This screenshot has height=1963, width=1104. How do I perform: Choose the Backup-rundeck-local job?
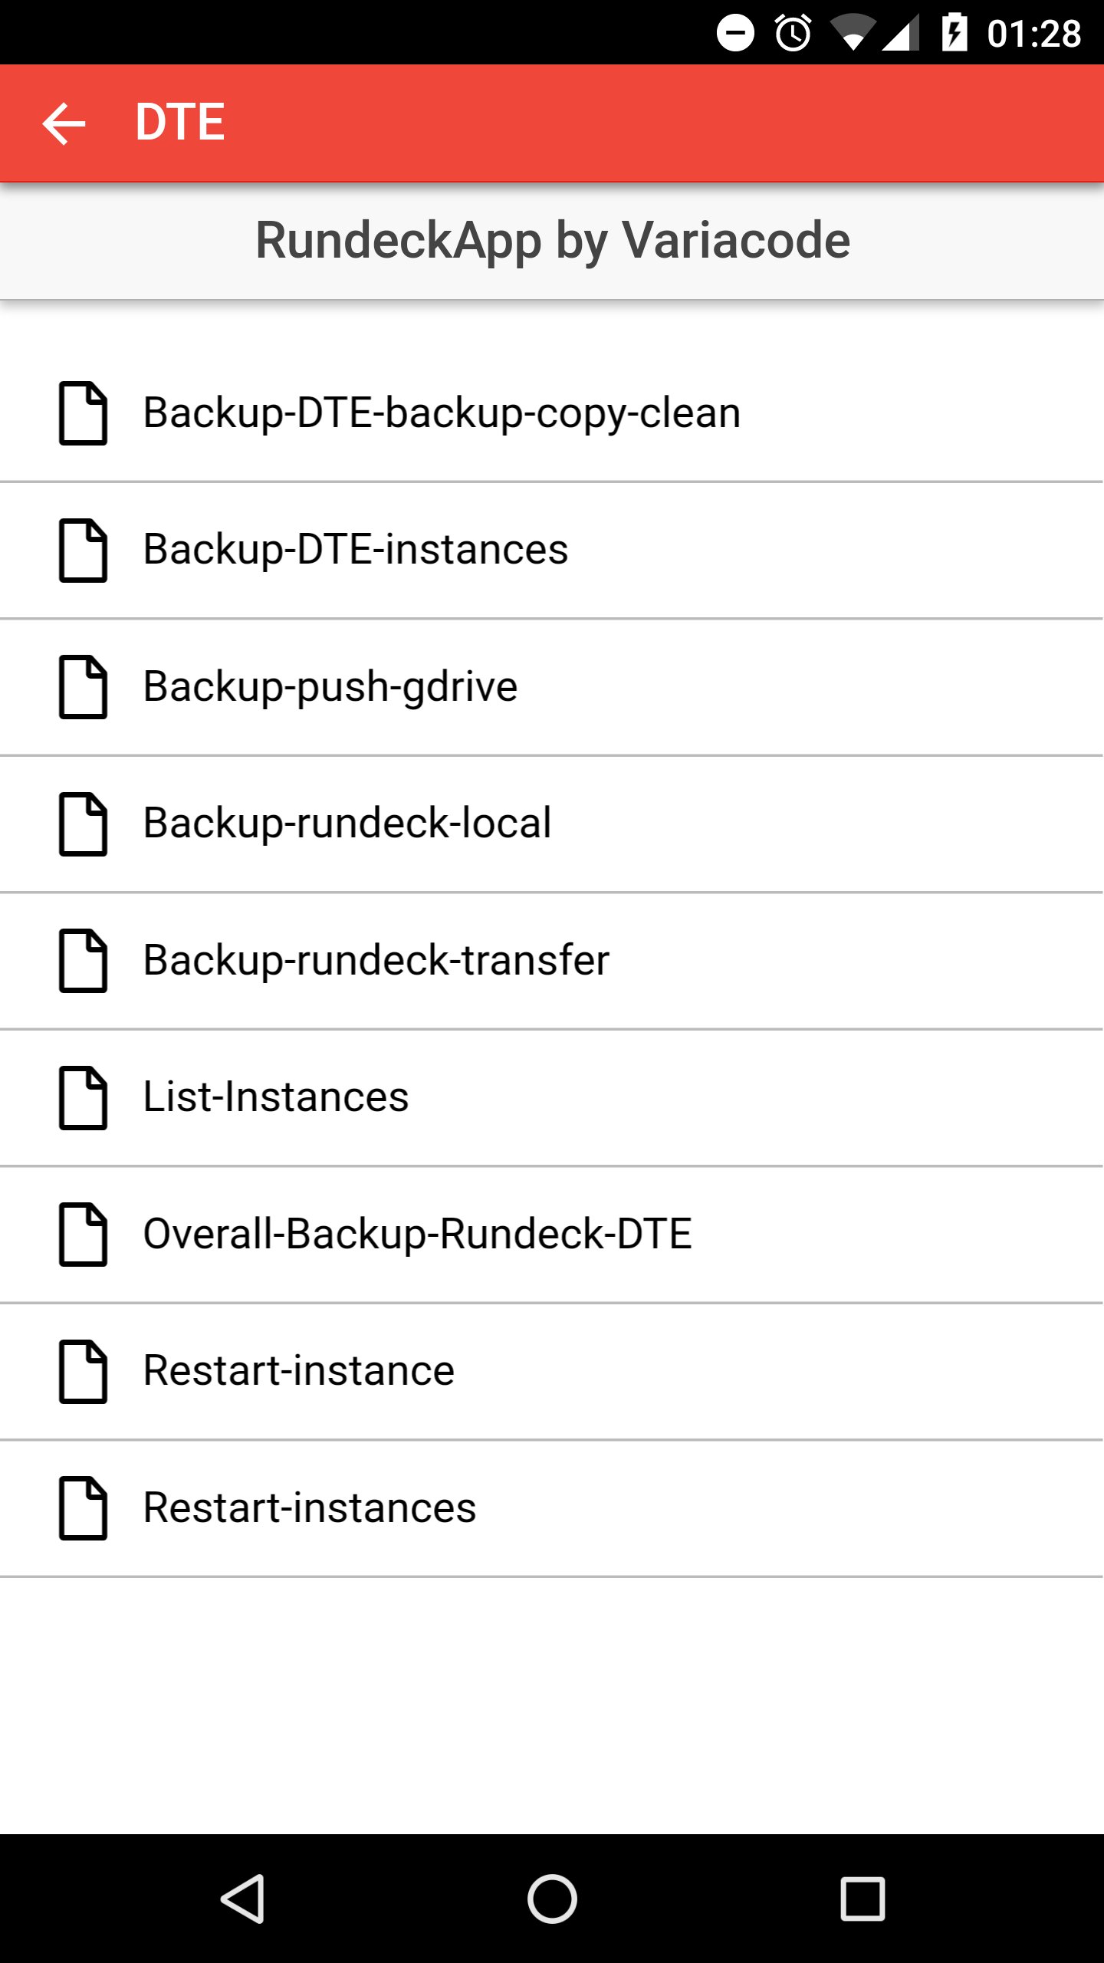pos(347,824)
